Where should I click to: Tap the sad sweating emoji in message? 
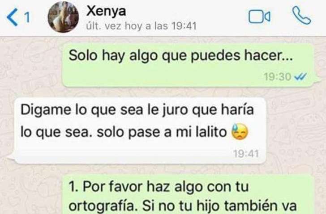point(240,132)
